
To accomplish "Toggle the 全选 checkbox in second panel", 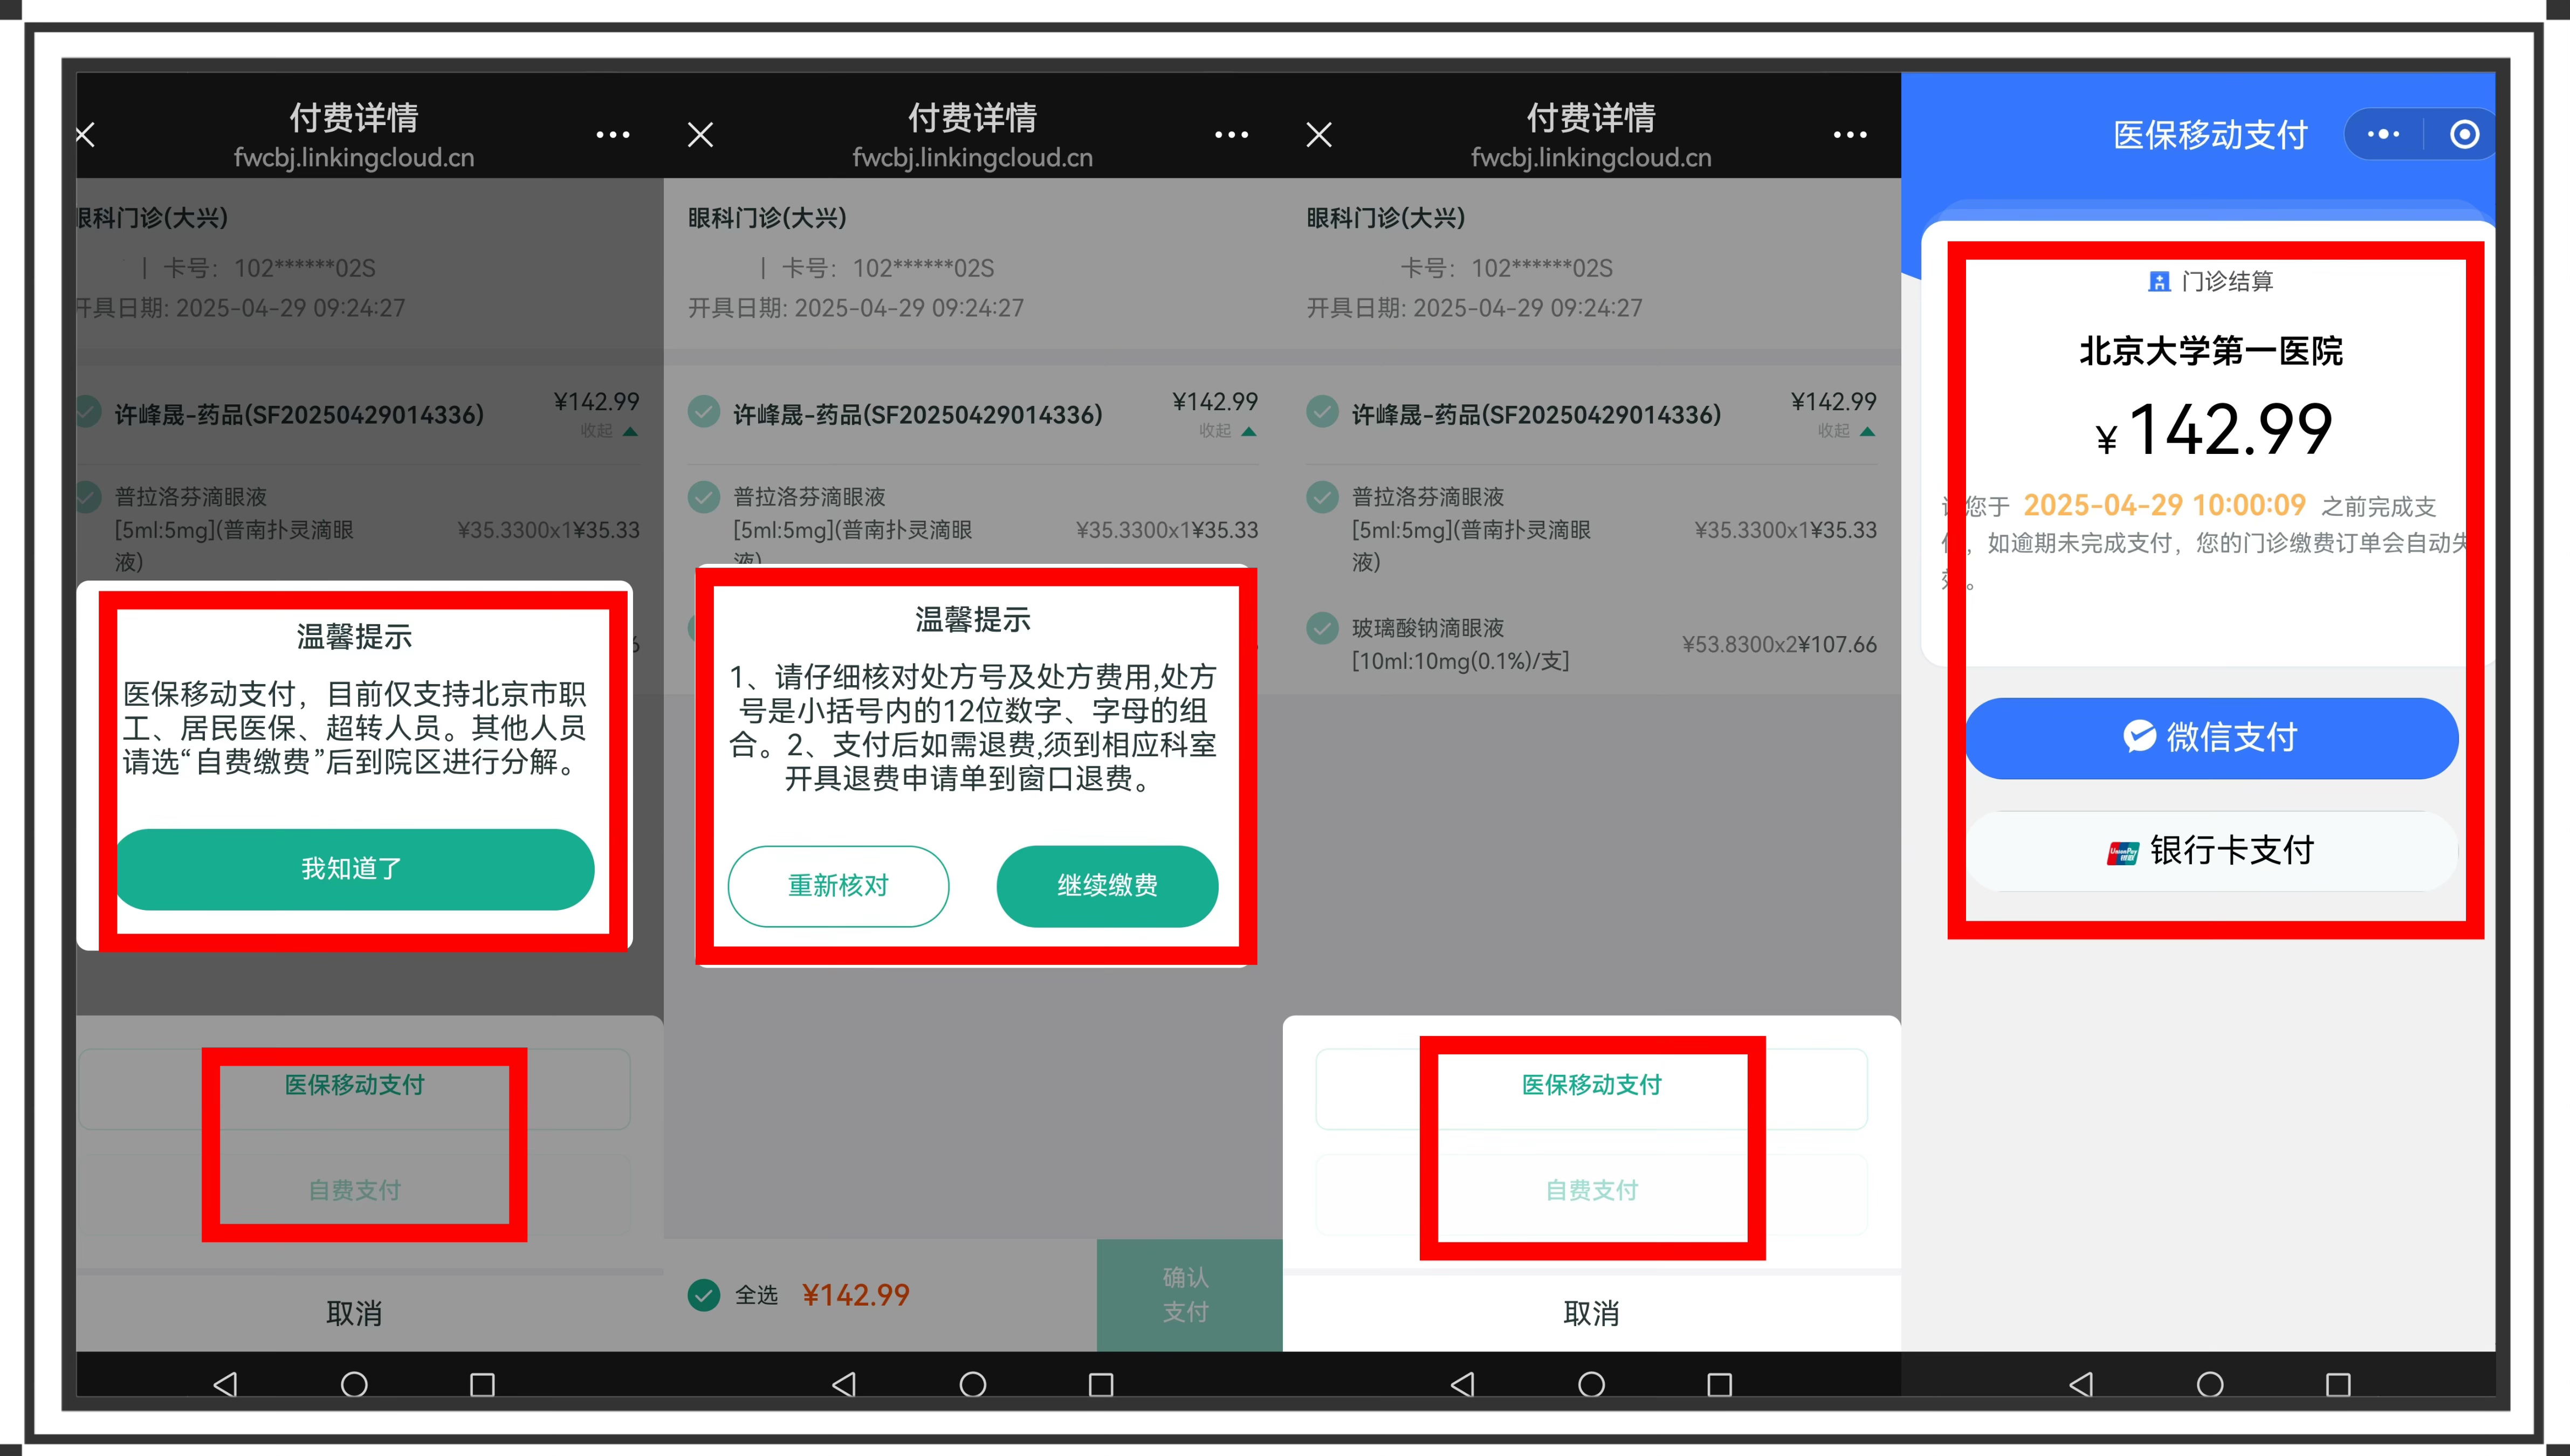I will click(704, 1295).
